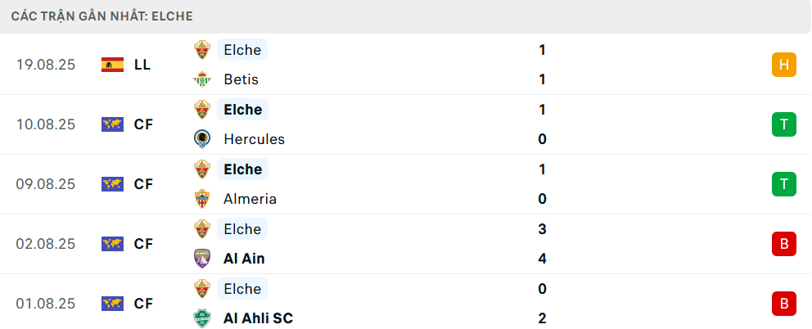Viewport: 812px width, 329px height.
Task: Click the Al Ain club crest icon
Action: pos(202,259)
